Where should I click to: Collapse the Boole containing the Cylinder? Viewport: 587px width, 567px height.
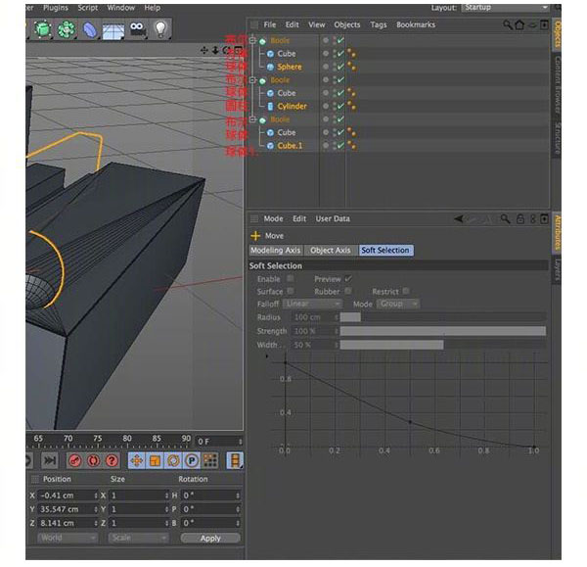tap(252, 80)
